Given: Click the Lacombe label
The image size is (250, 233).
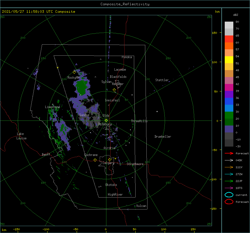Looking at the screenshot, I should click(120, 70).
